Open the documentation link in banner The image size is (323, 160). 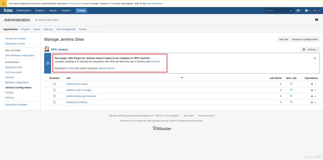[155, 4]
